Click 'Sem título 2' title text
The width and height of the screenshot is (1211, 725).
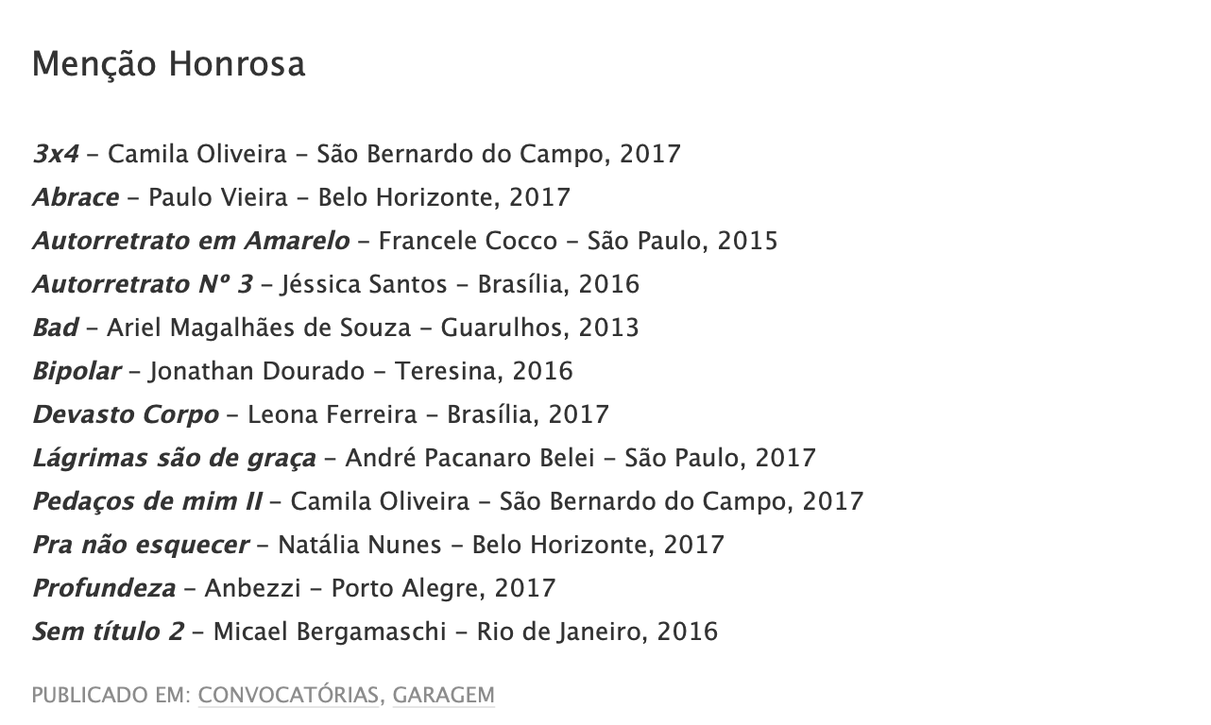109,632
